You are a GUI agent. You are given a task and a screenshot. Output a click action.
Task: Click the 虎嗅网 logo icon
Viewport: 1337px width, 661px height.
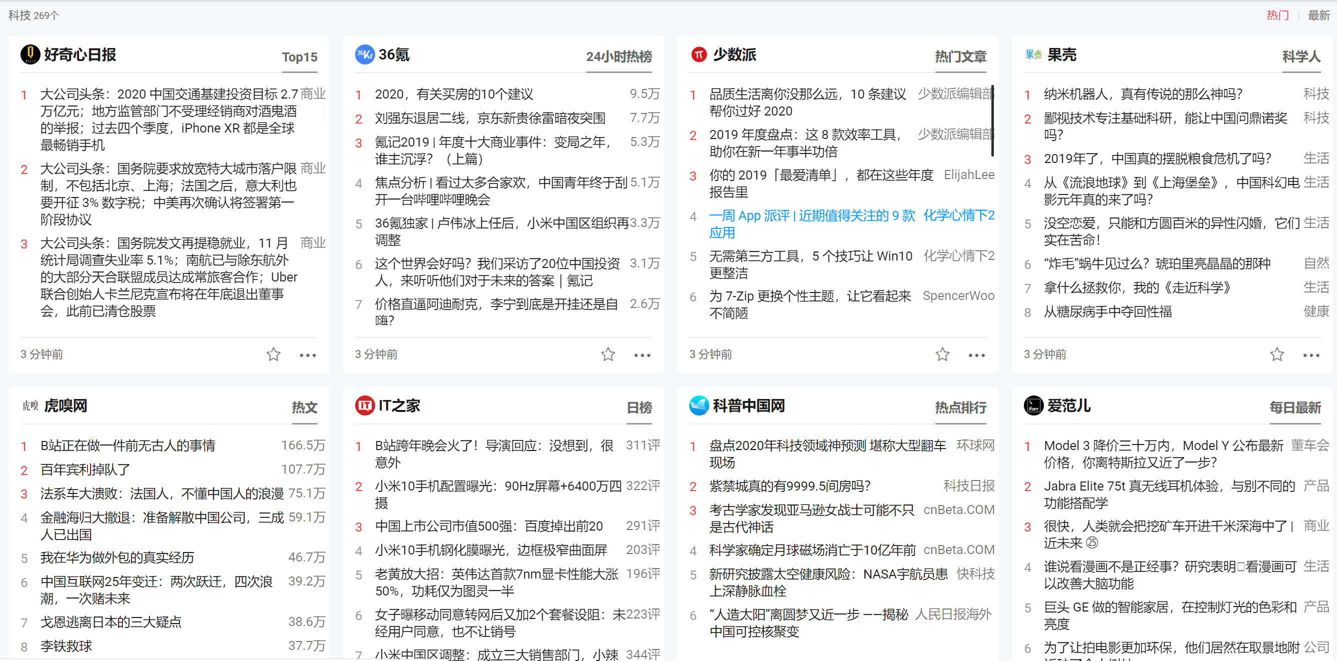coord(30,406)
